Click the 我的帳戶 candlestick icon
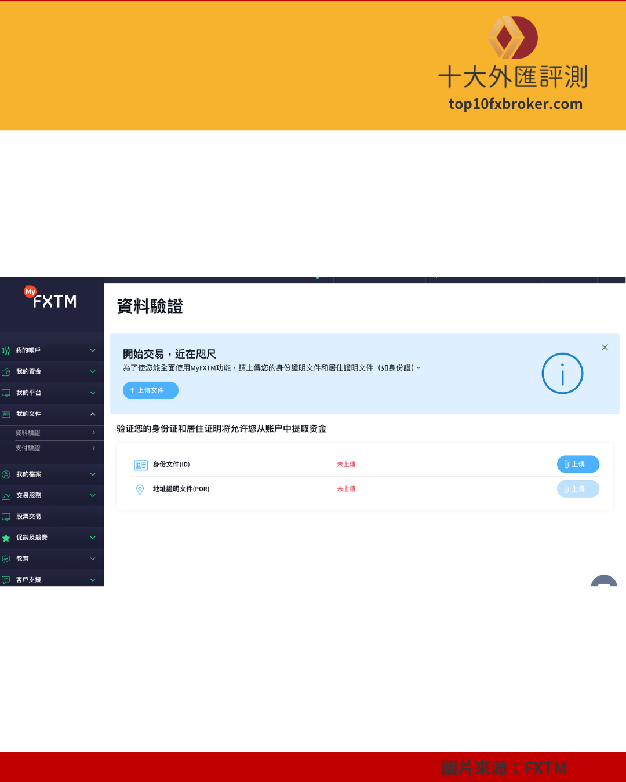 [x=6, y=350]
